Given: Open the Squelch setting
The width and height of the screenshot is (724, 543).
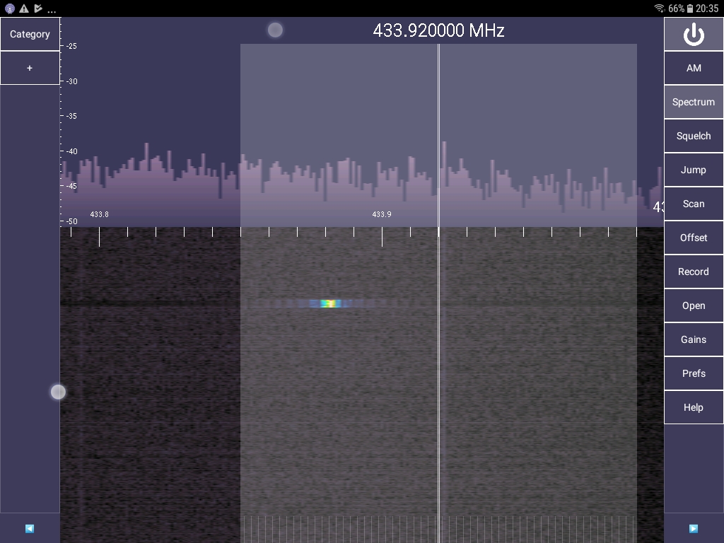Looking at the screenshot, I should (694, 136).
